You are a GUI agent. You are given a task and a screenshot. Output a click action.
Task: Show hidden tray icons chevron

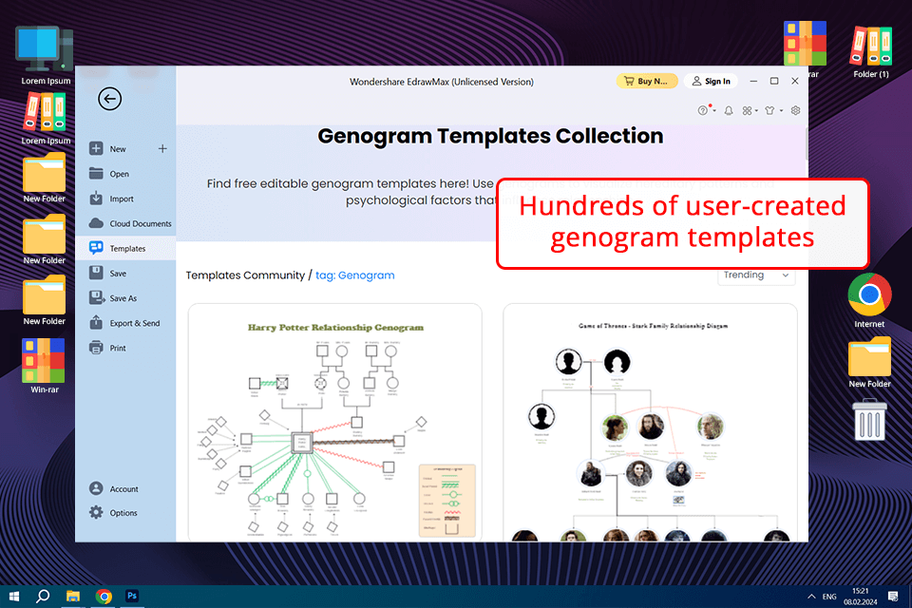tap(810, 597)
